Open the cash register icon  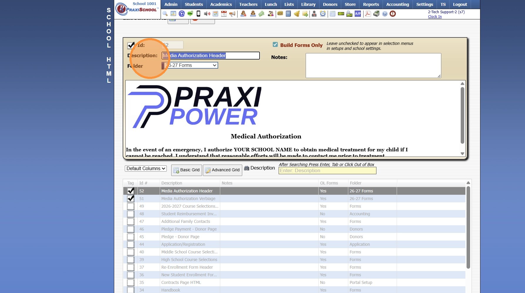376,14
